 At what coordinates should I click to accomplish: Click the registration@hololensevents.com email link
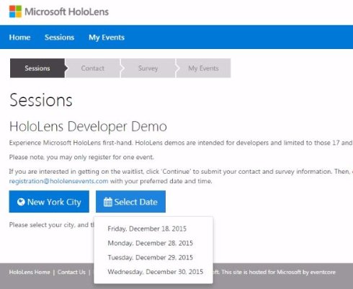point(58,181)
